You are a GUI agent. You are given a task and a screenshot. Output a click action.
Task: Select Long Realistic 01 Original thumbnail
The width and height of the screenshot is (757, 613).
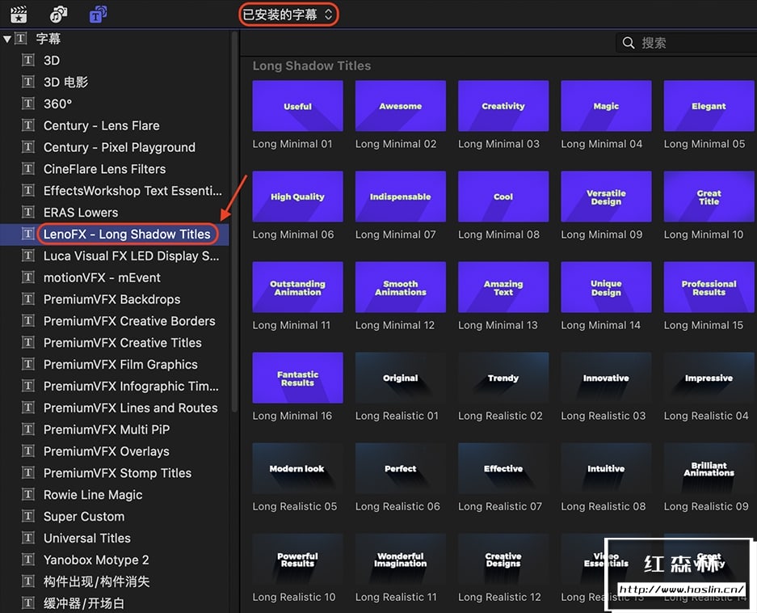click(400, 378)
